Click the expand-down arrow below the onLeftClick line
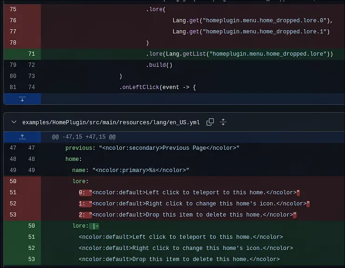This screenshot has height=268, width=345. [x=22, y=99]
